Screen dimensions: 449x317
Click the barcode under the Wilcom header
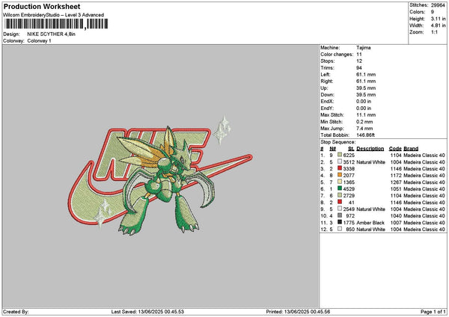(56, 24)
